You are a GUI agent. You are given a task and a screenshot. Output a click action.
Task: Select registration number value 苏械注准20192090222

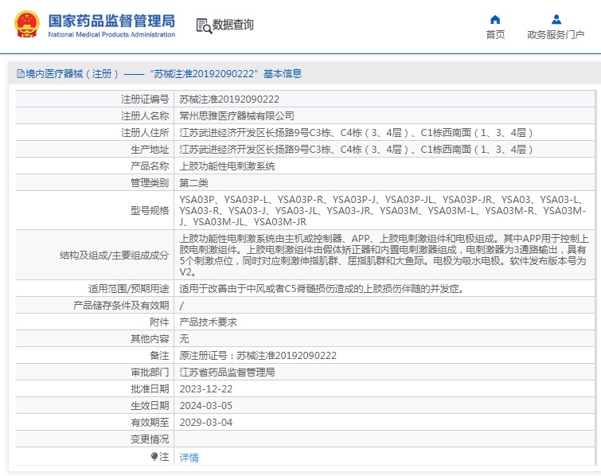pyautogui.click(x=229, y=99)
